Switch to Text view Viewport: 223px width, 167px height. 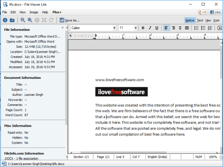point(200,21)
